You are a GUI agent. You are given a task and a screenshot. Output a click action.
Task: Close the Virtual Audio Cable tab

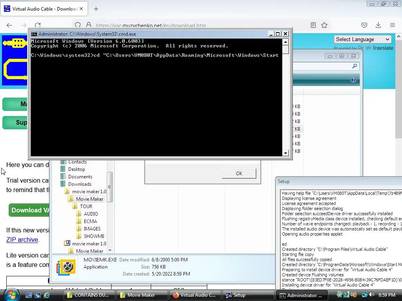(x=81, y=9)
